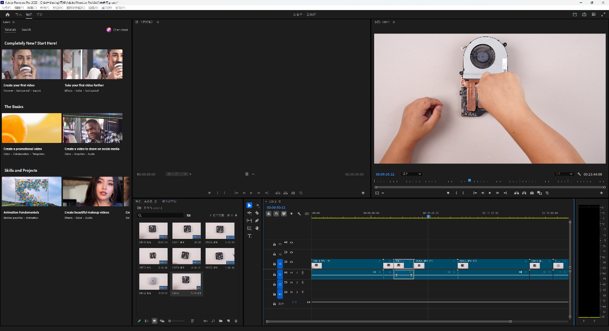Viewport: 609px width, 331px height.
Task: Mark In point in Program Monitor
Action: point(456,193)
